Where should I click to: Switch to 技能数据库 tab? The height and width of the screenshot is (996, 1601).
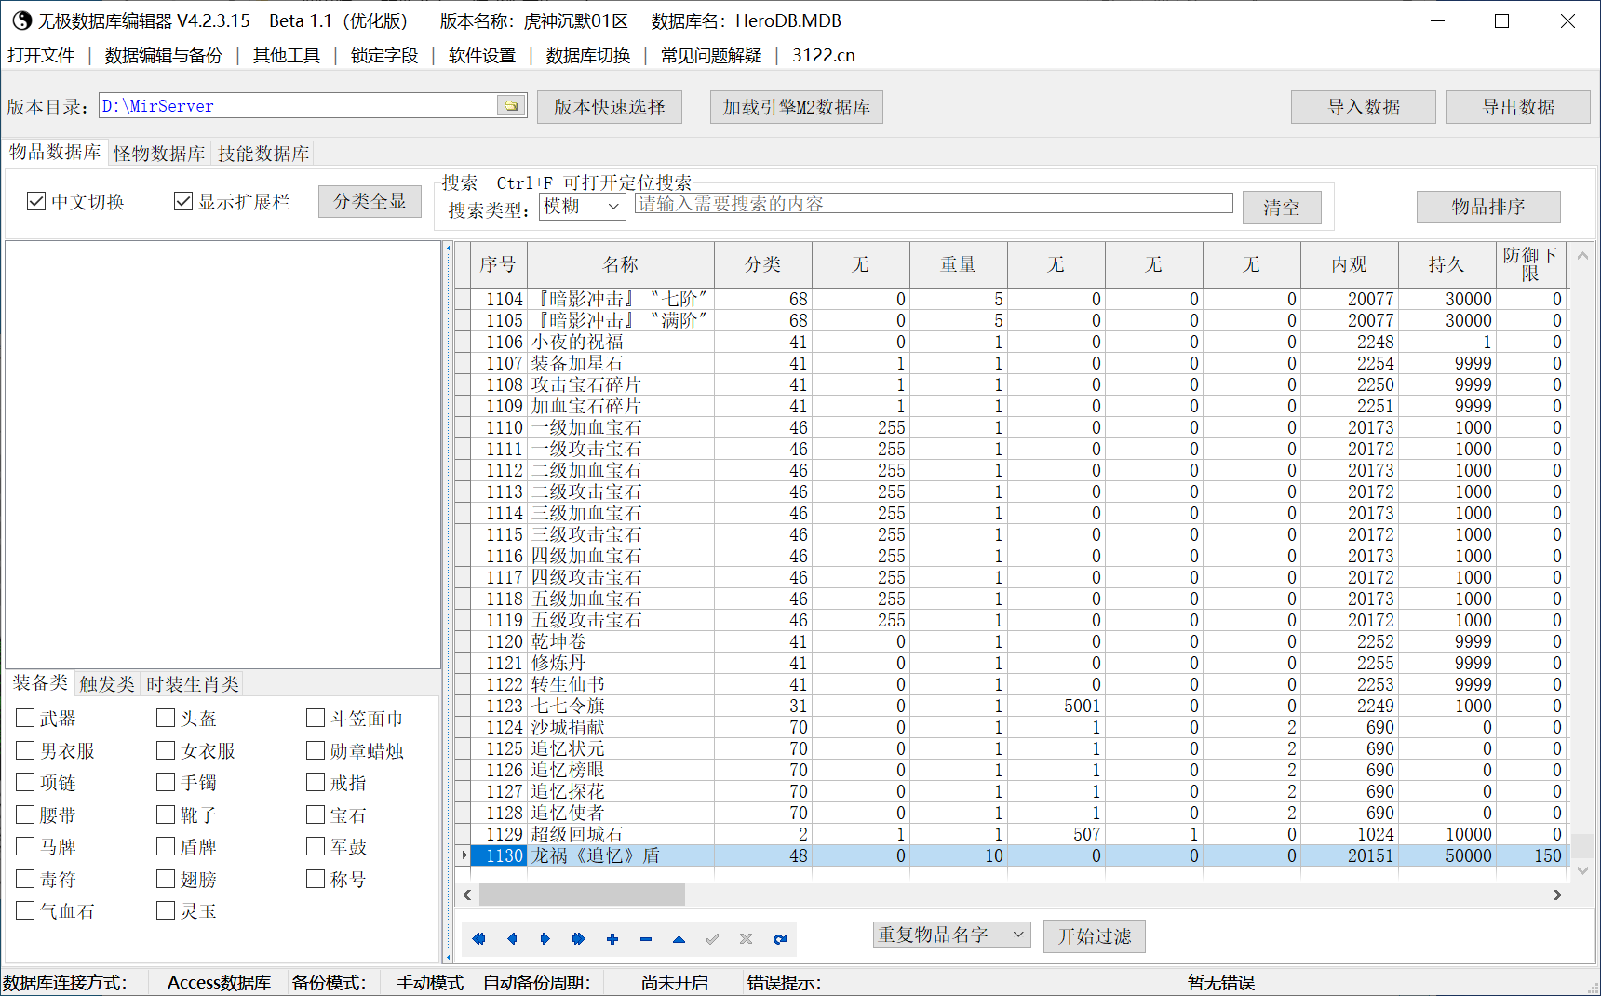(x=263, y=154)
